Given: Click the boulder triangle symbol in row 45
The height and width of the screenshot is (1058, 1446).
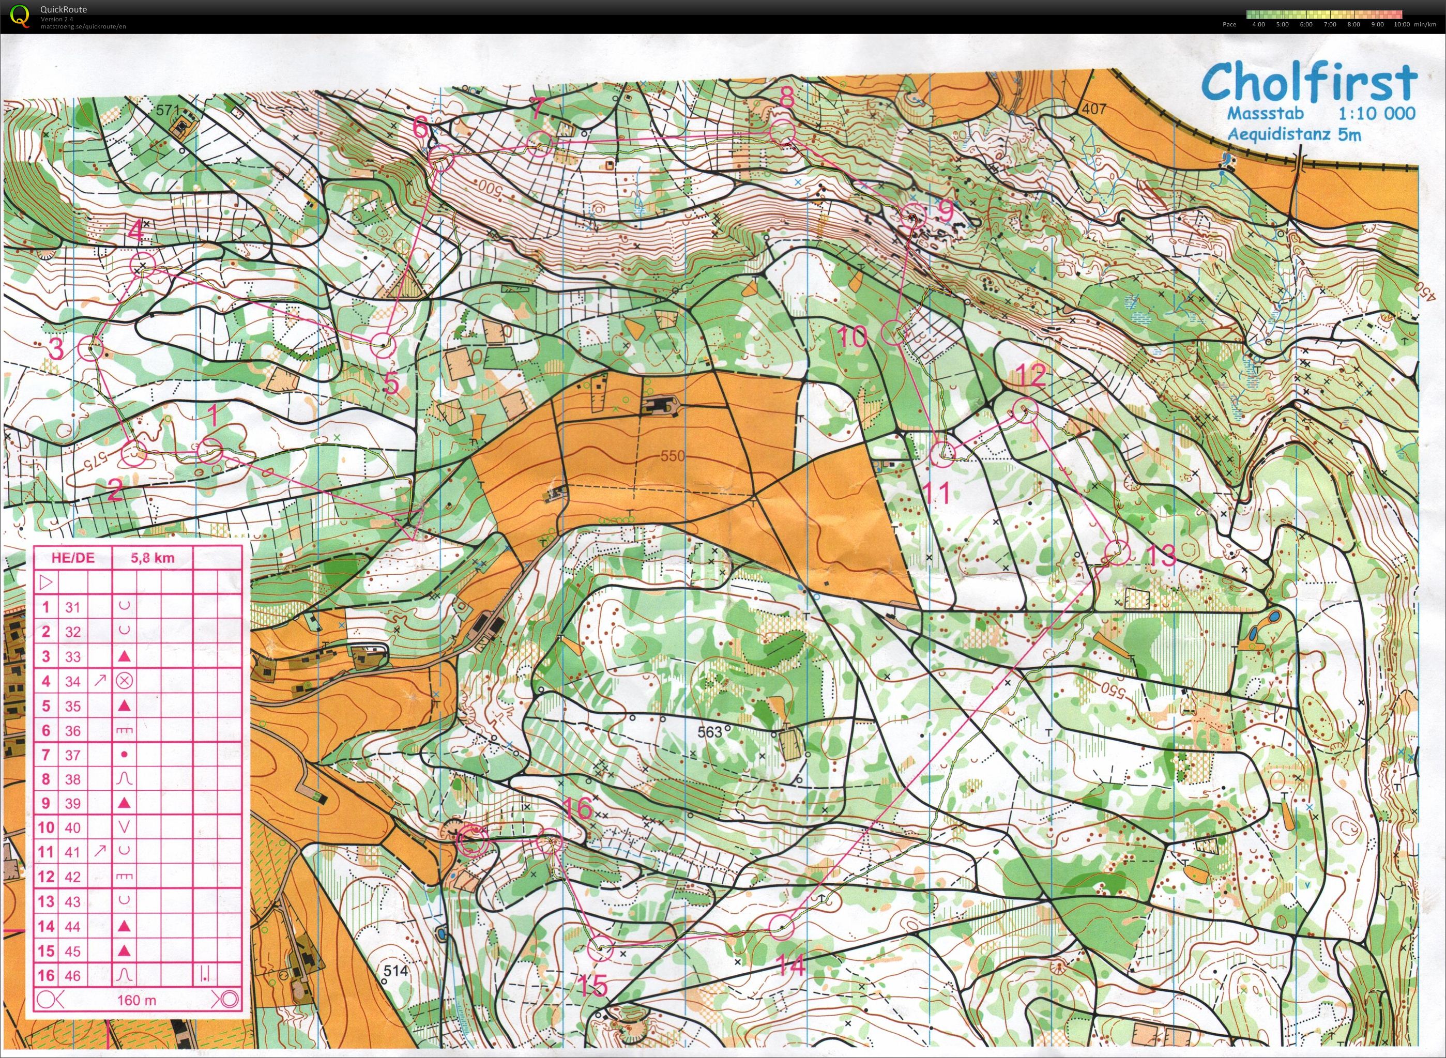Looking at the screenshot, I should [125, 950].
